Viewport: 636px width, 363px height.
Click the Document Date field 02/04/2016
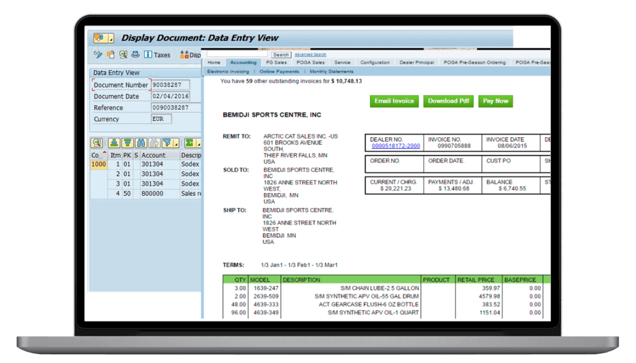[170, 96]
